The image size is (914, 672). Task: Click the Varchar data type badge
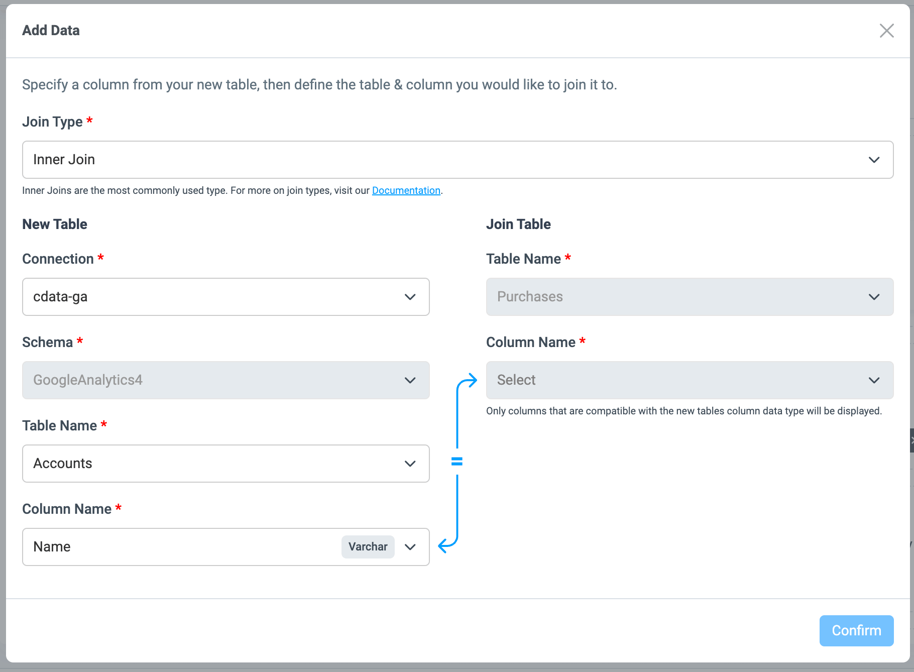(x=368, y=547)
